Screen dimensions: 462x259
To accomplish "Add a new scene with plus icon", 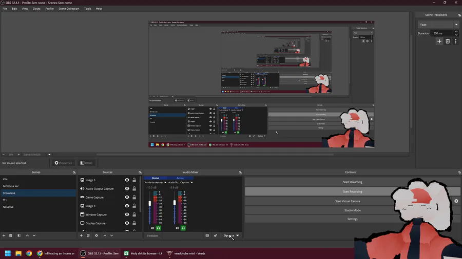I will [x=4, y=235].
